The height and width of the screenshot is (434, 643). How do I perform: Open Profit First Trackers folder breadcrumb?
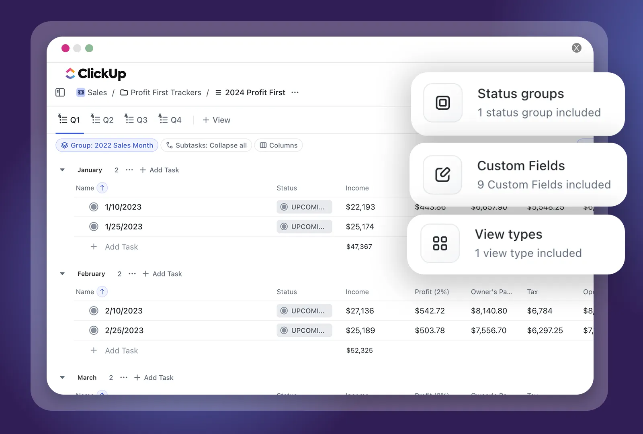click(161, 92)
